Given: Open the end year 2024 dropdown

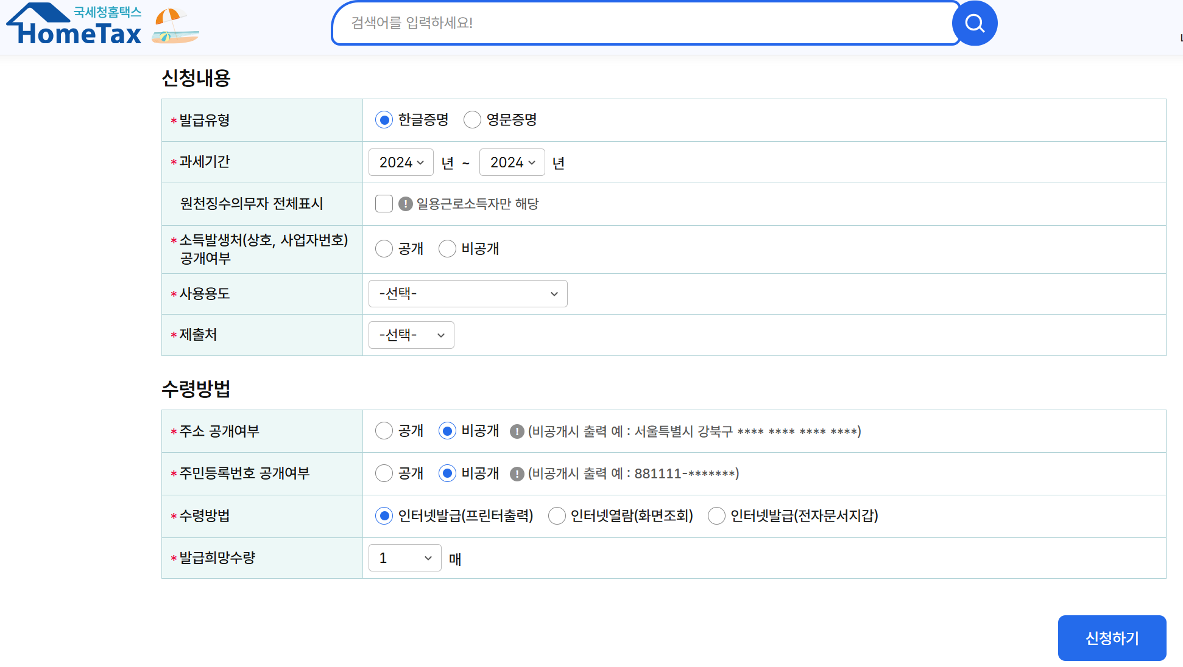Looking at the screenshot, I should [x=512, y=162].
